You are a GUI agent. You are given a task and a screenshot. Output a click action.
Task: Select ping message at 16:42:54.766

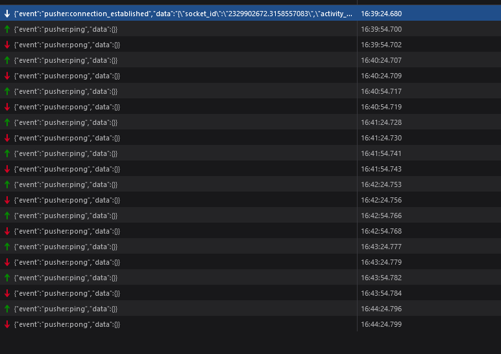(x=250, y=216)
